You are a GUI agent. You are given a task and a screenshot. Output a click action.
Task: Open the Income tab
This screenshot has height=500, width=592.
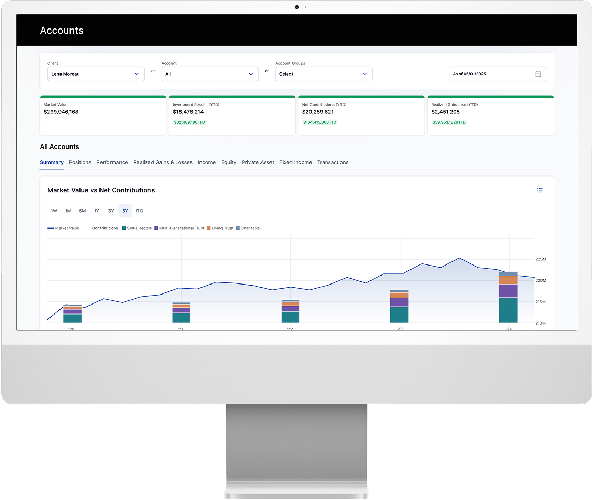(207, 162)
